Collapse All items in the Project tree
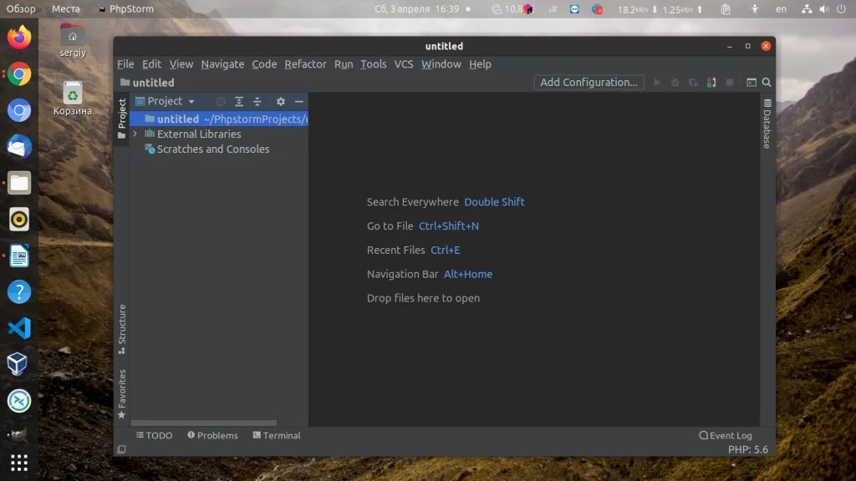 [x=257, y=101]
